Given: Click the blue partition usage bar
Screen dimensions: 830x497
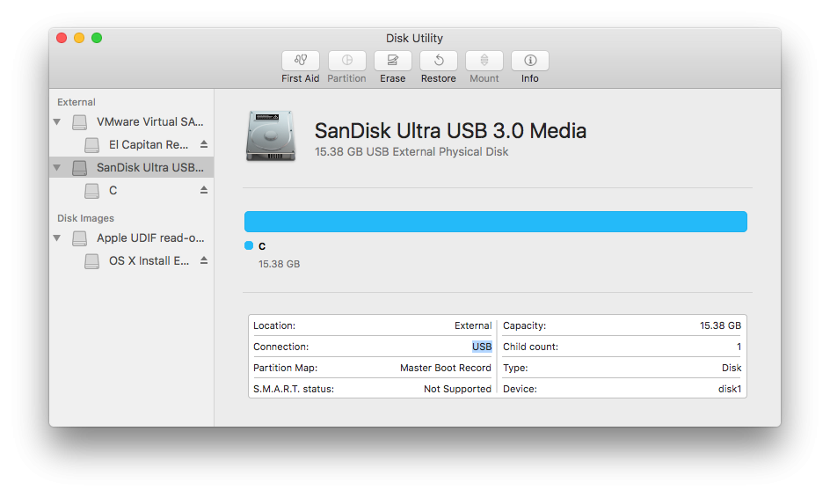Looking at the screenshot, I should pos(495,221).
